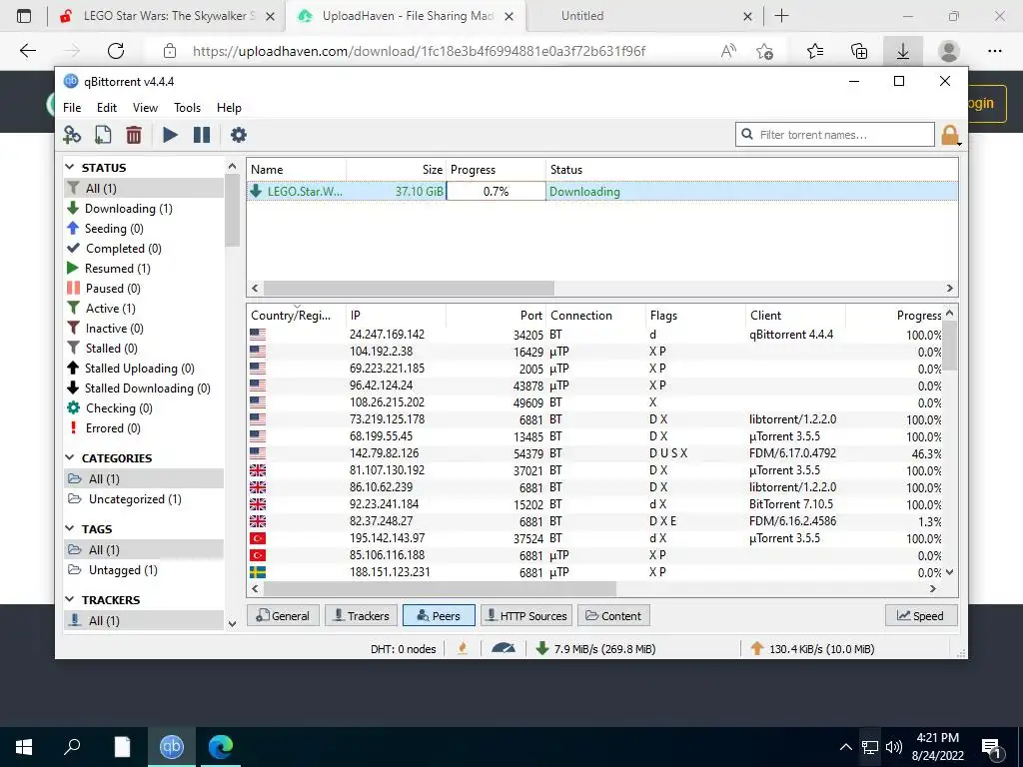Switch to LEGO Star Wars browser tab
Viewport: 1023px width, 767px height.
click(168, 16)
